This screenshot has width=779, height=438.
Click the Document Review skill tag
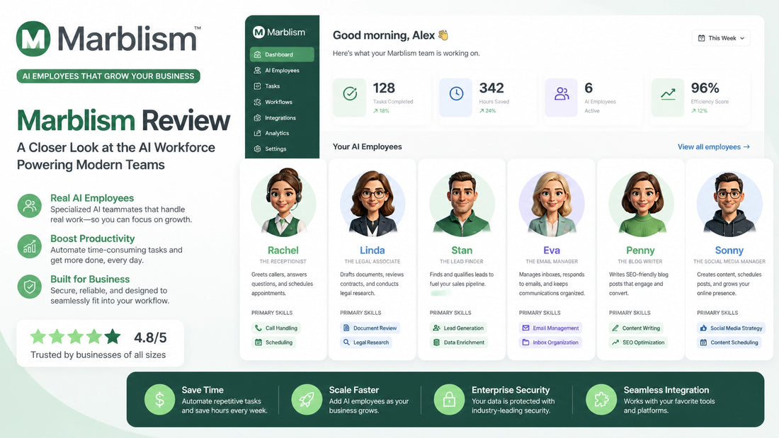tap(370, 328)
